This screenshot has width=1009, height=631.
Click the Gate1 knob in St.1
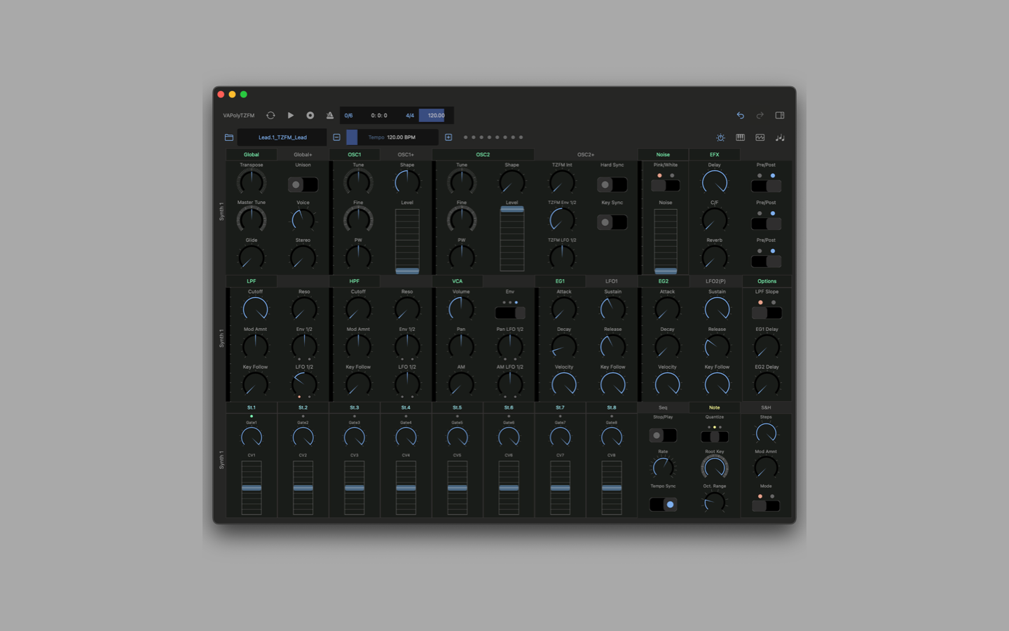252,437
